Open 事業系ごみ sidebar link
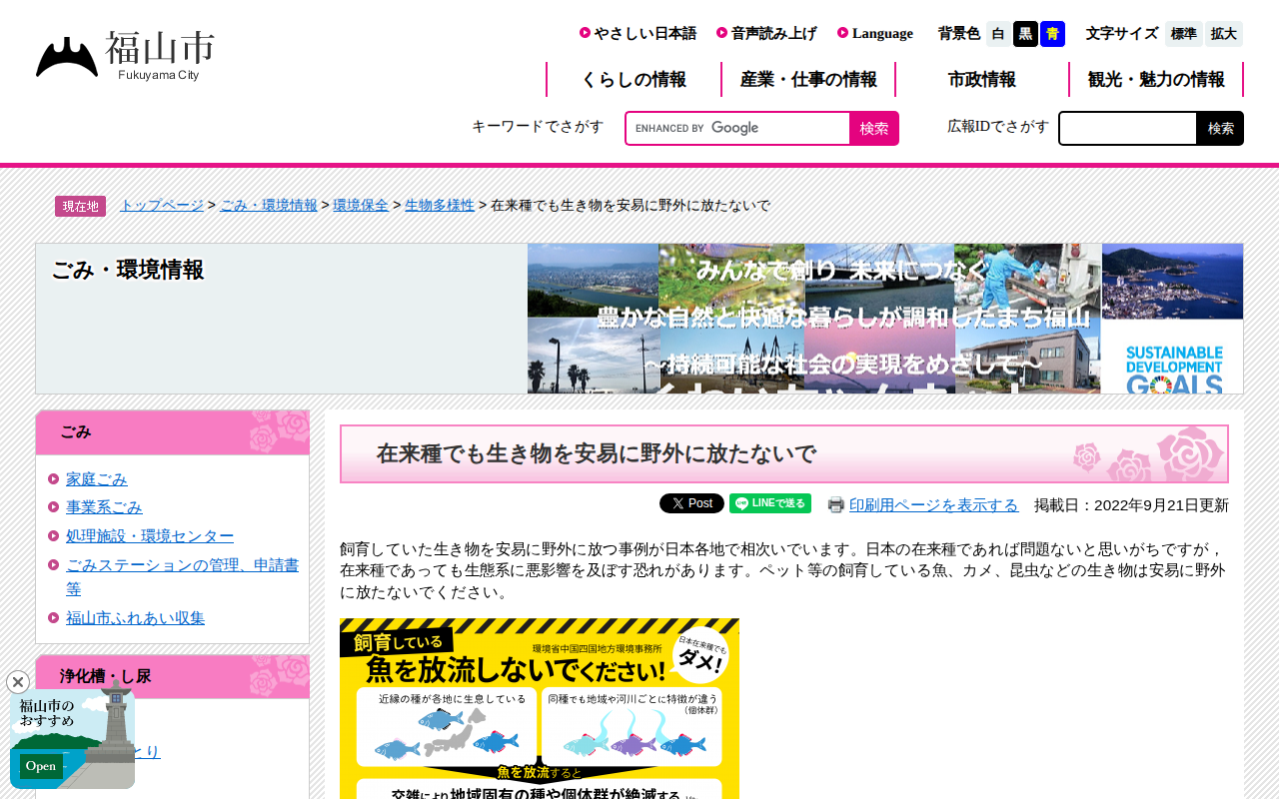Screen dimensions: 1279x799 coord(104,507)
